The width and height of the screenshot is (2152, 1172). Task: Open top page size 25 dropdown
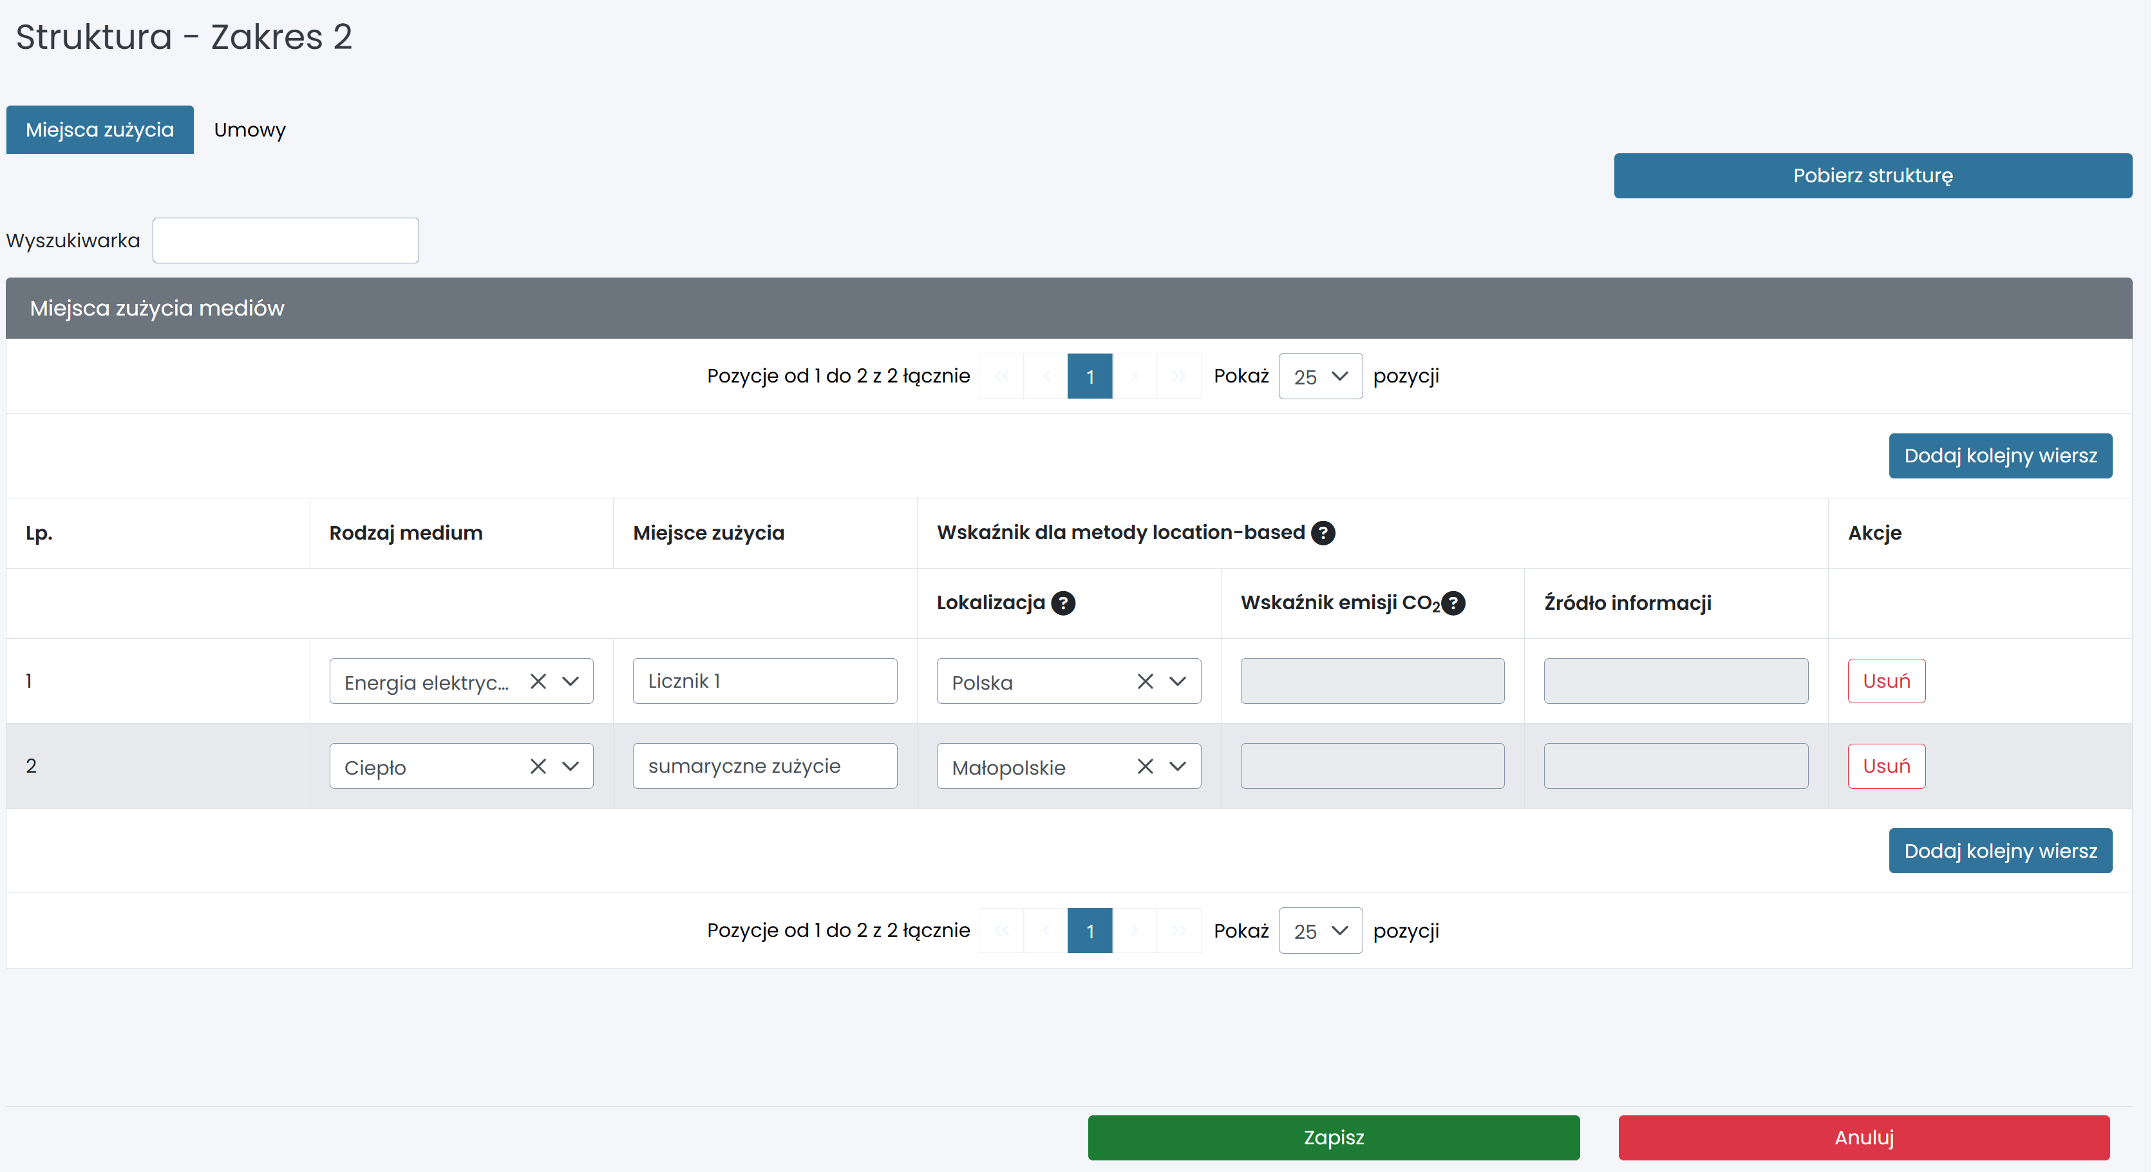pyautogui.click(x=1320, y=377)
